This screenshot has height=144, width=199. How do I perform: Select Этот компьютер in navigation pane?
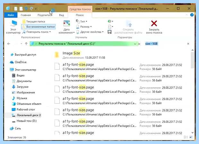(23, 70)
